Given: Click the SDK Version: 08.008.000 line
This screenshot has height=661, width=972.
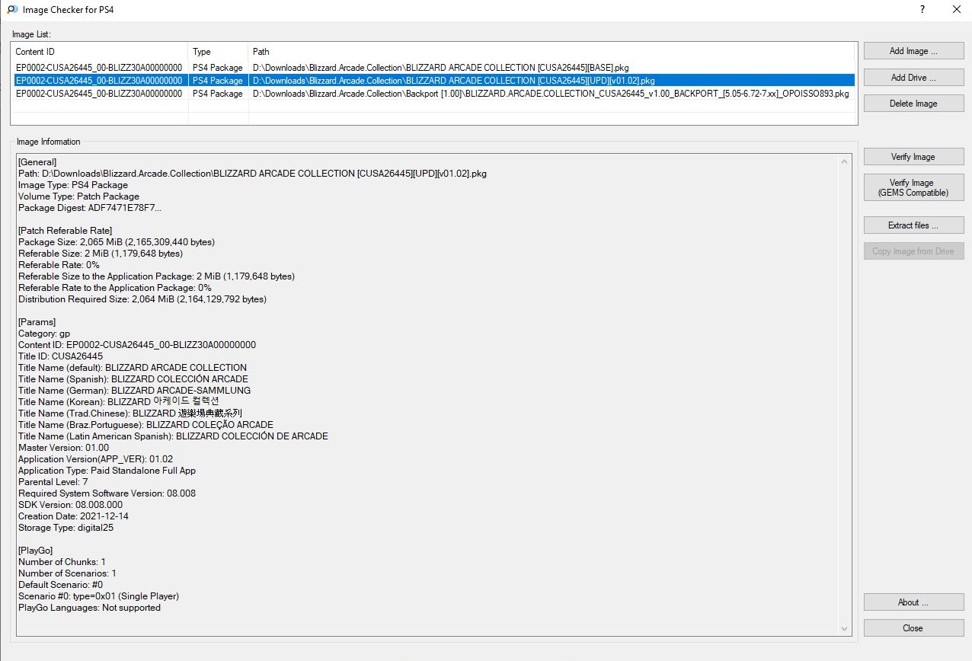Looking at the screenshot, I should (x=70, y=505).
